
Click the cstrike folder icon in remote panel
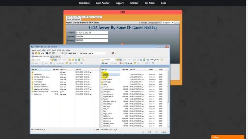tap(102, 75)
